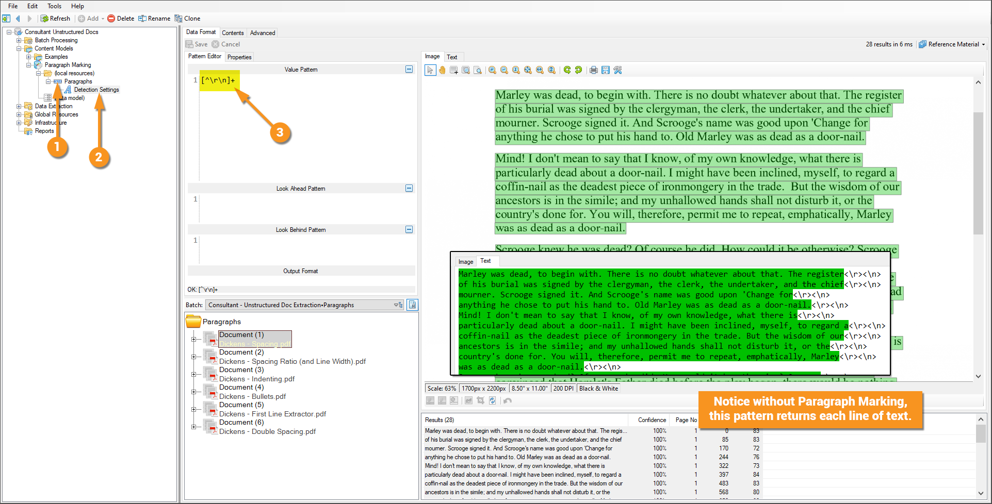
Task: Click the zoom-to-selection tool icon
Action: click(466, 70)
